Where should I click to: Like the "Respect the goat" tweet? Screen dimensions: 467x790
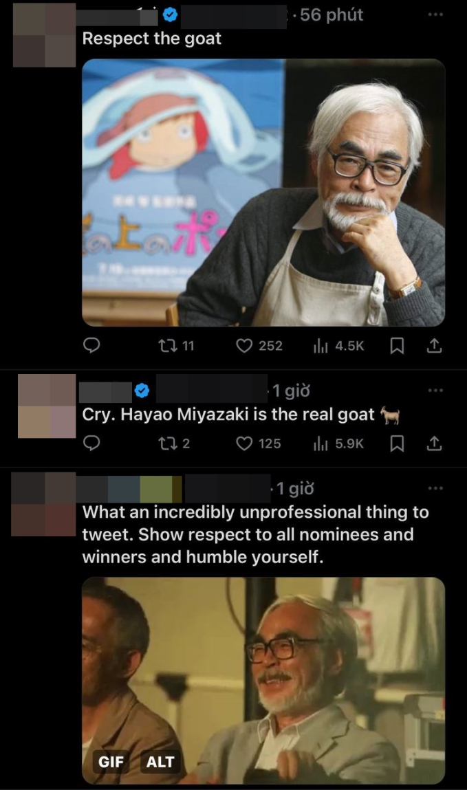coord(244,346)
